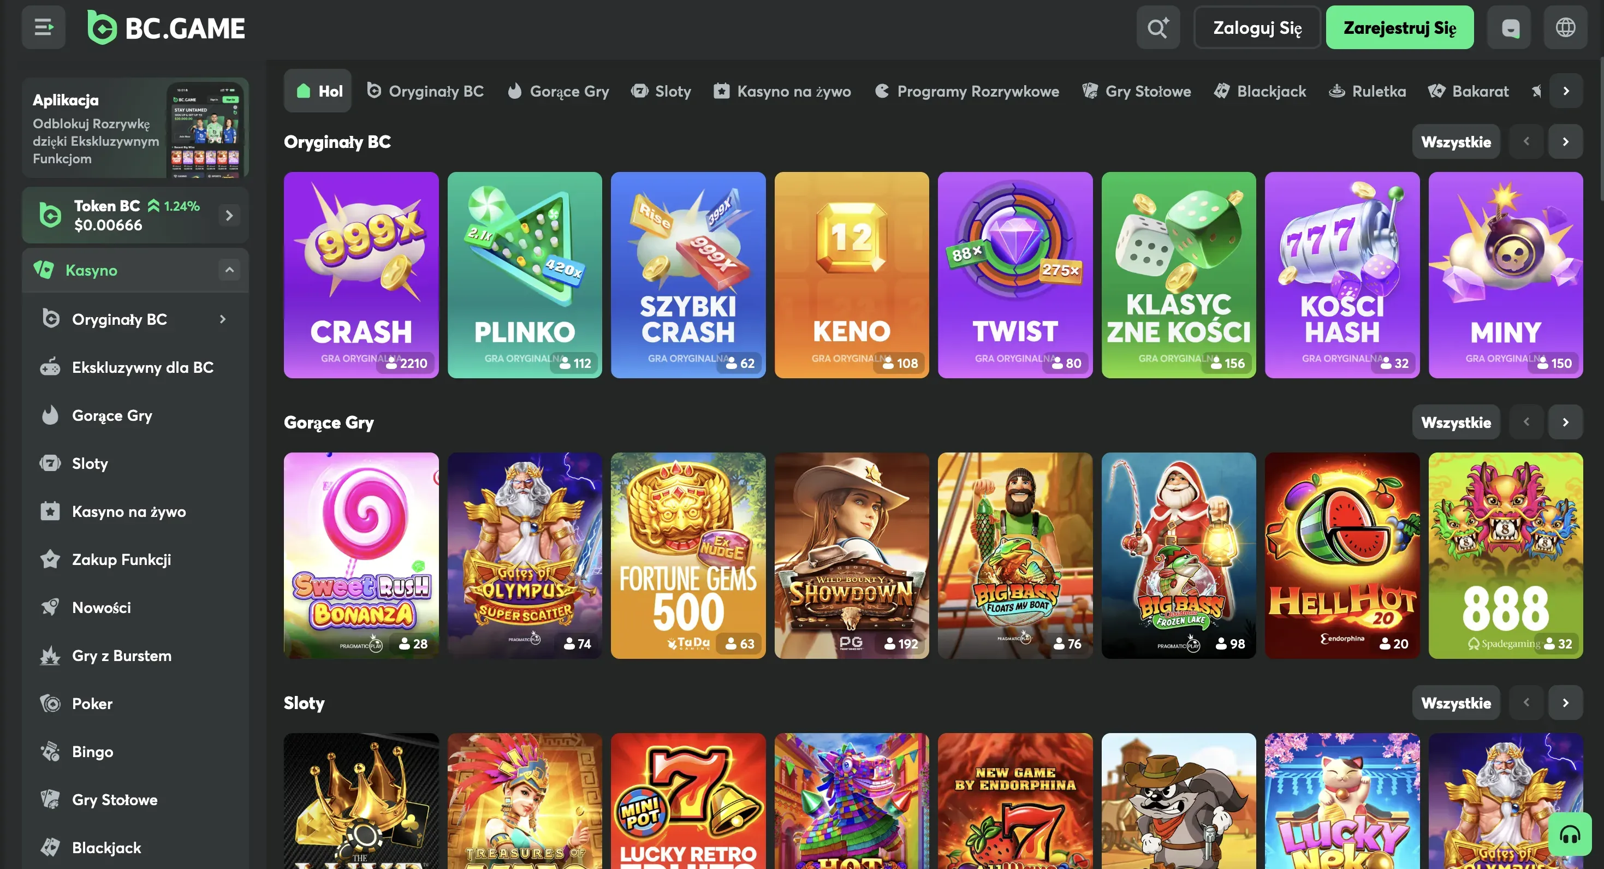This screenshot has width=1604, height=869.
Task: Click the Gry z Burstem icon
Action: point(50,655)
